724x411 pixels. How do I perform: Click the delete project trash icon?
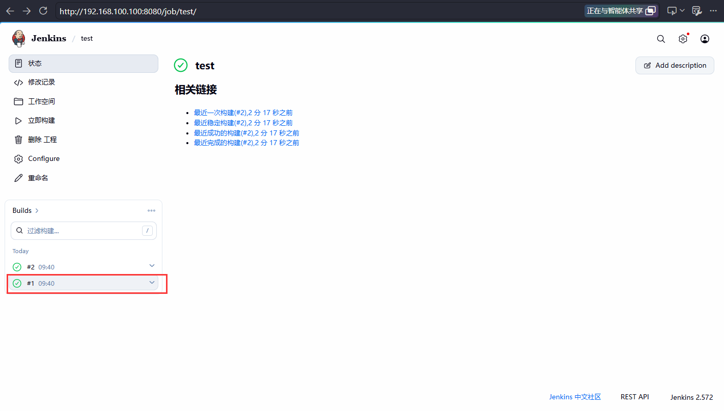point(18,140)
